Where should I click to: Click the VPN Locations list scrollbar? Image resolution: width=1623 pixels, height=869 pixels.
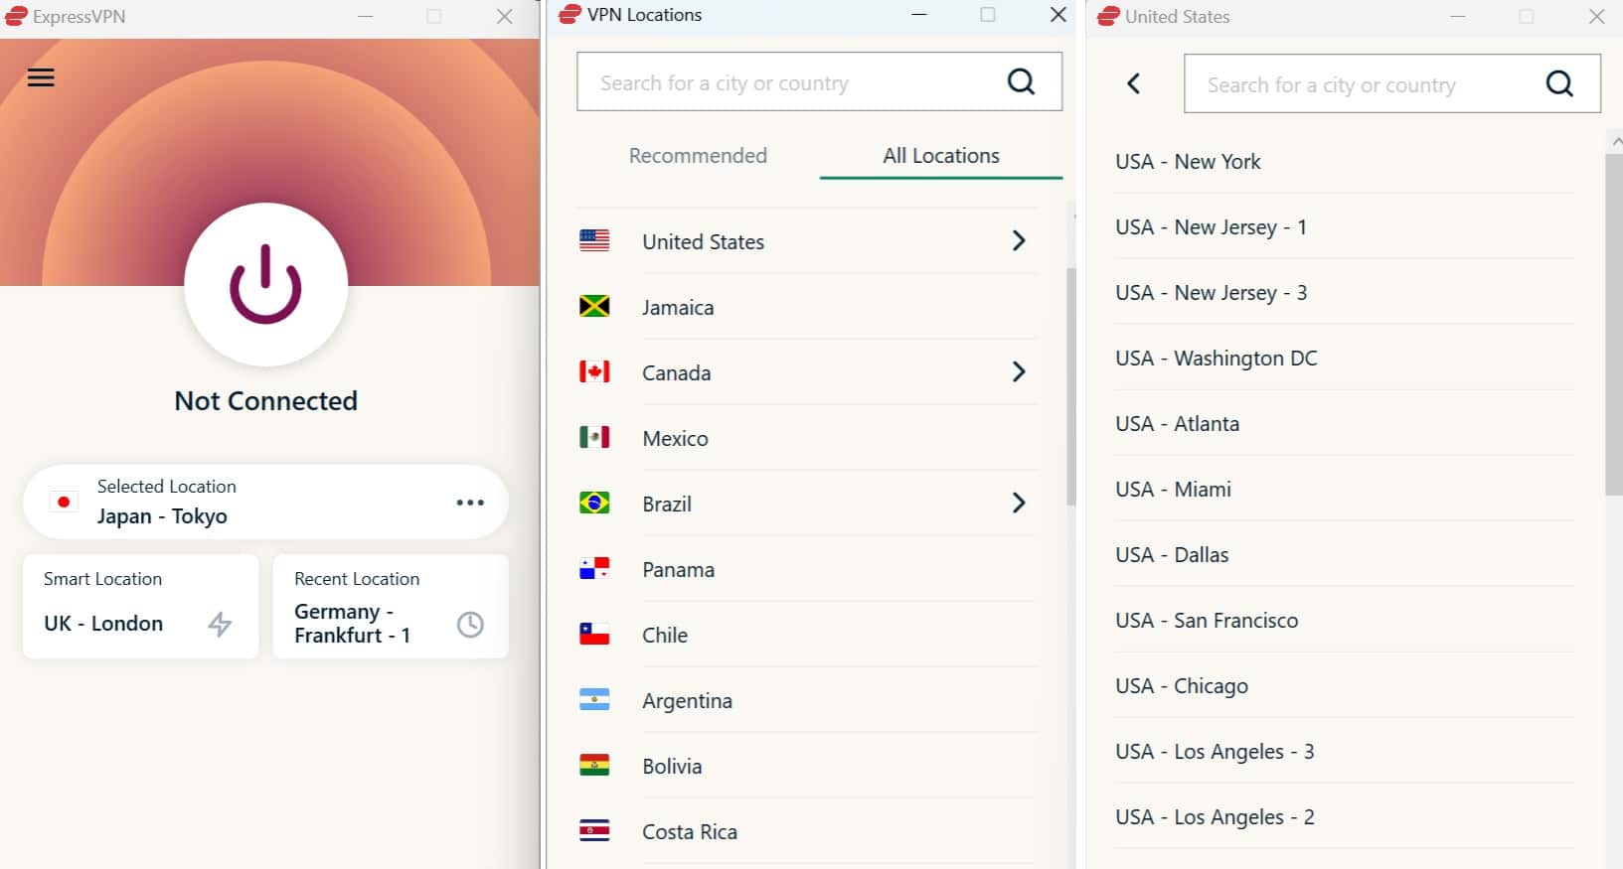(x=1071, y=387)
